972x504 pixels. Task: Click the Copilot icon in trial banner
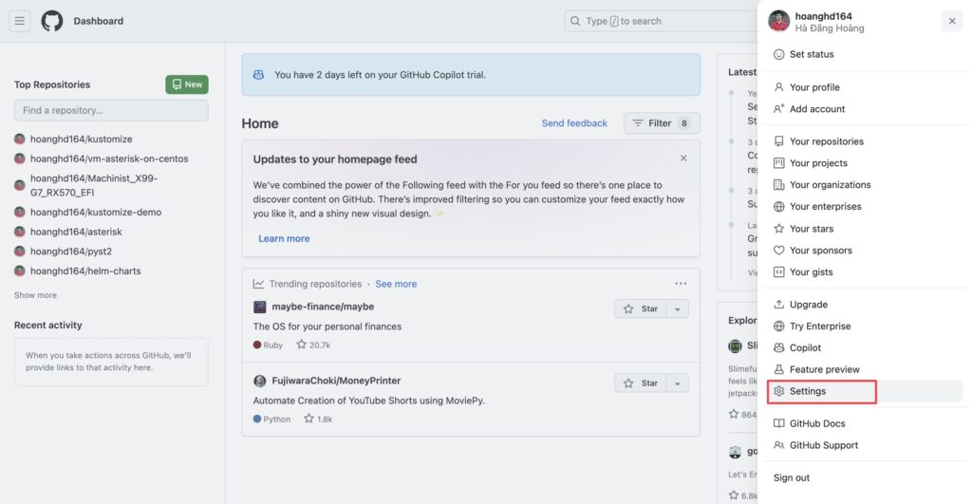(x=258, y=74)
